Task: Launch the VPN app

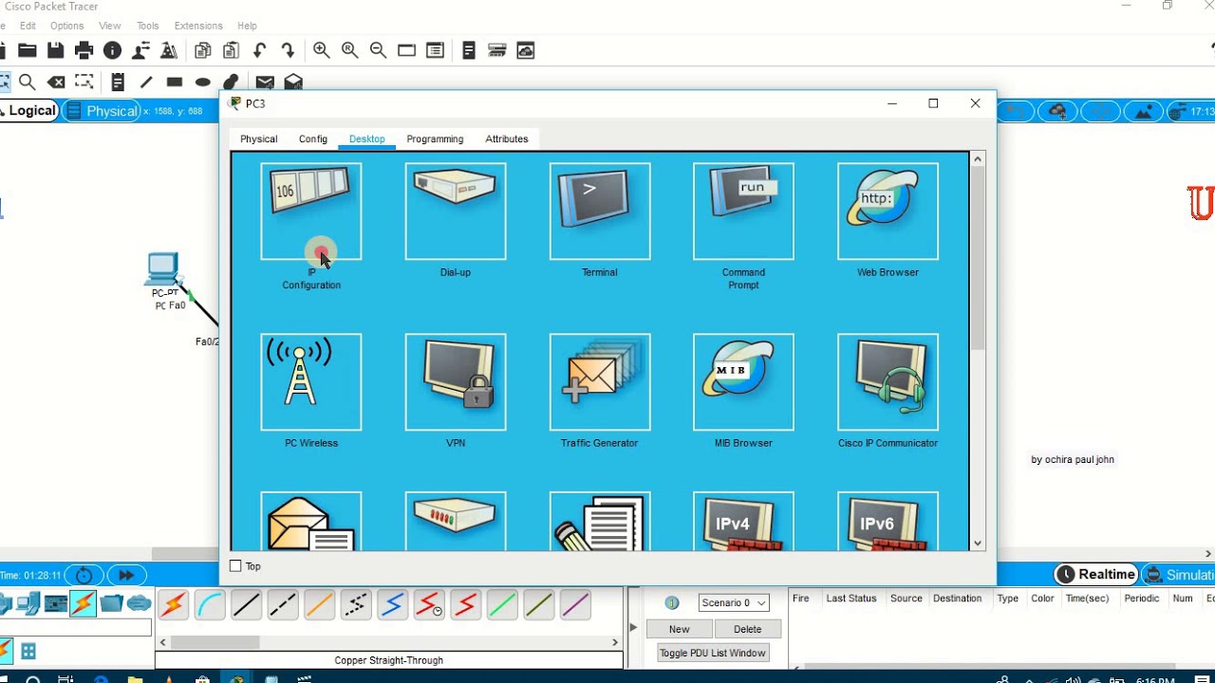Action: pyautogui.click(x=456, y=382)
